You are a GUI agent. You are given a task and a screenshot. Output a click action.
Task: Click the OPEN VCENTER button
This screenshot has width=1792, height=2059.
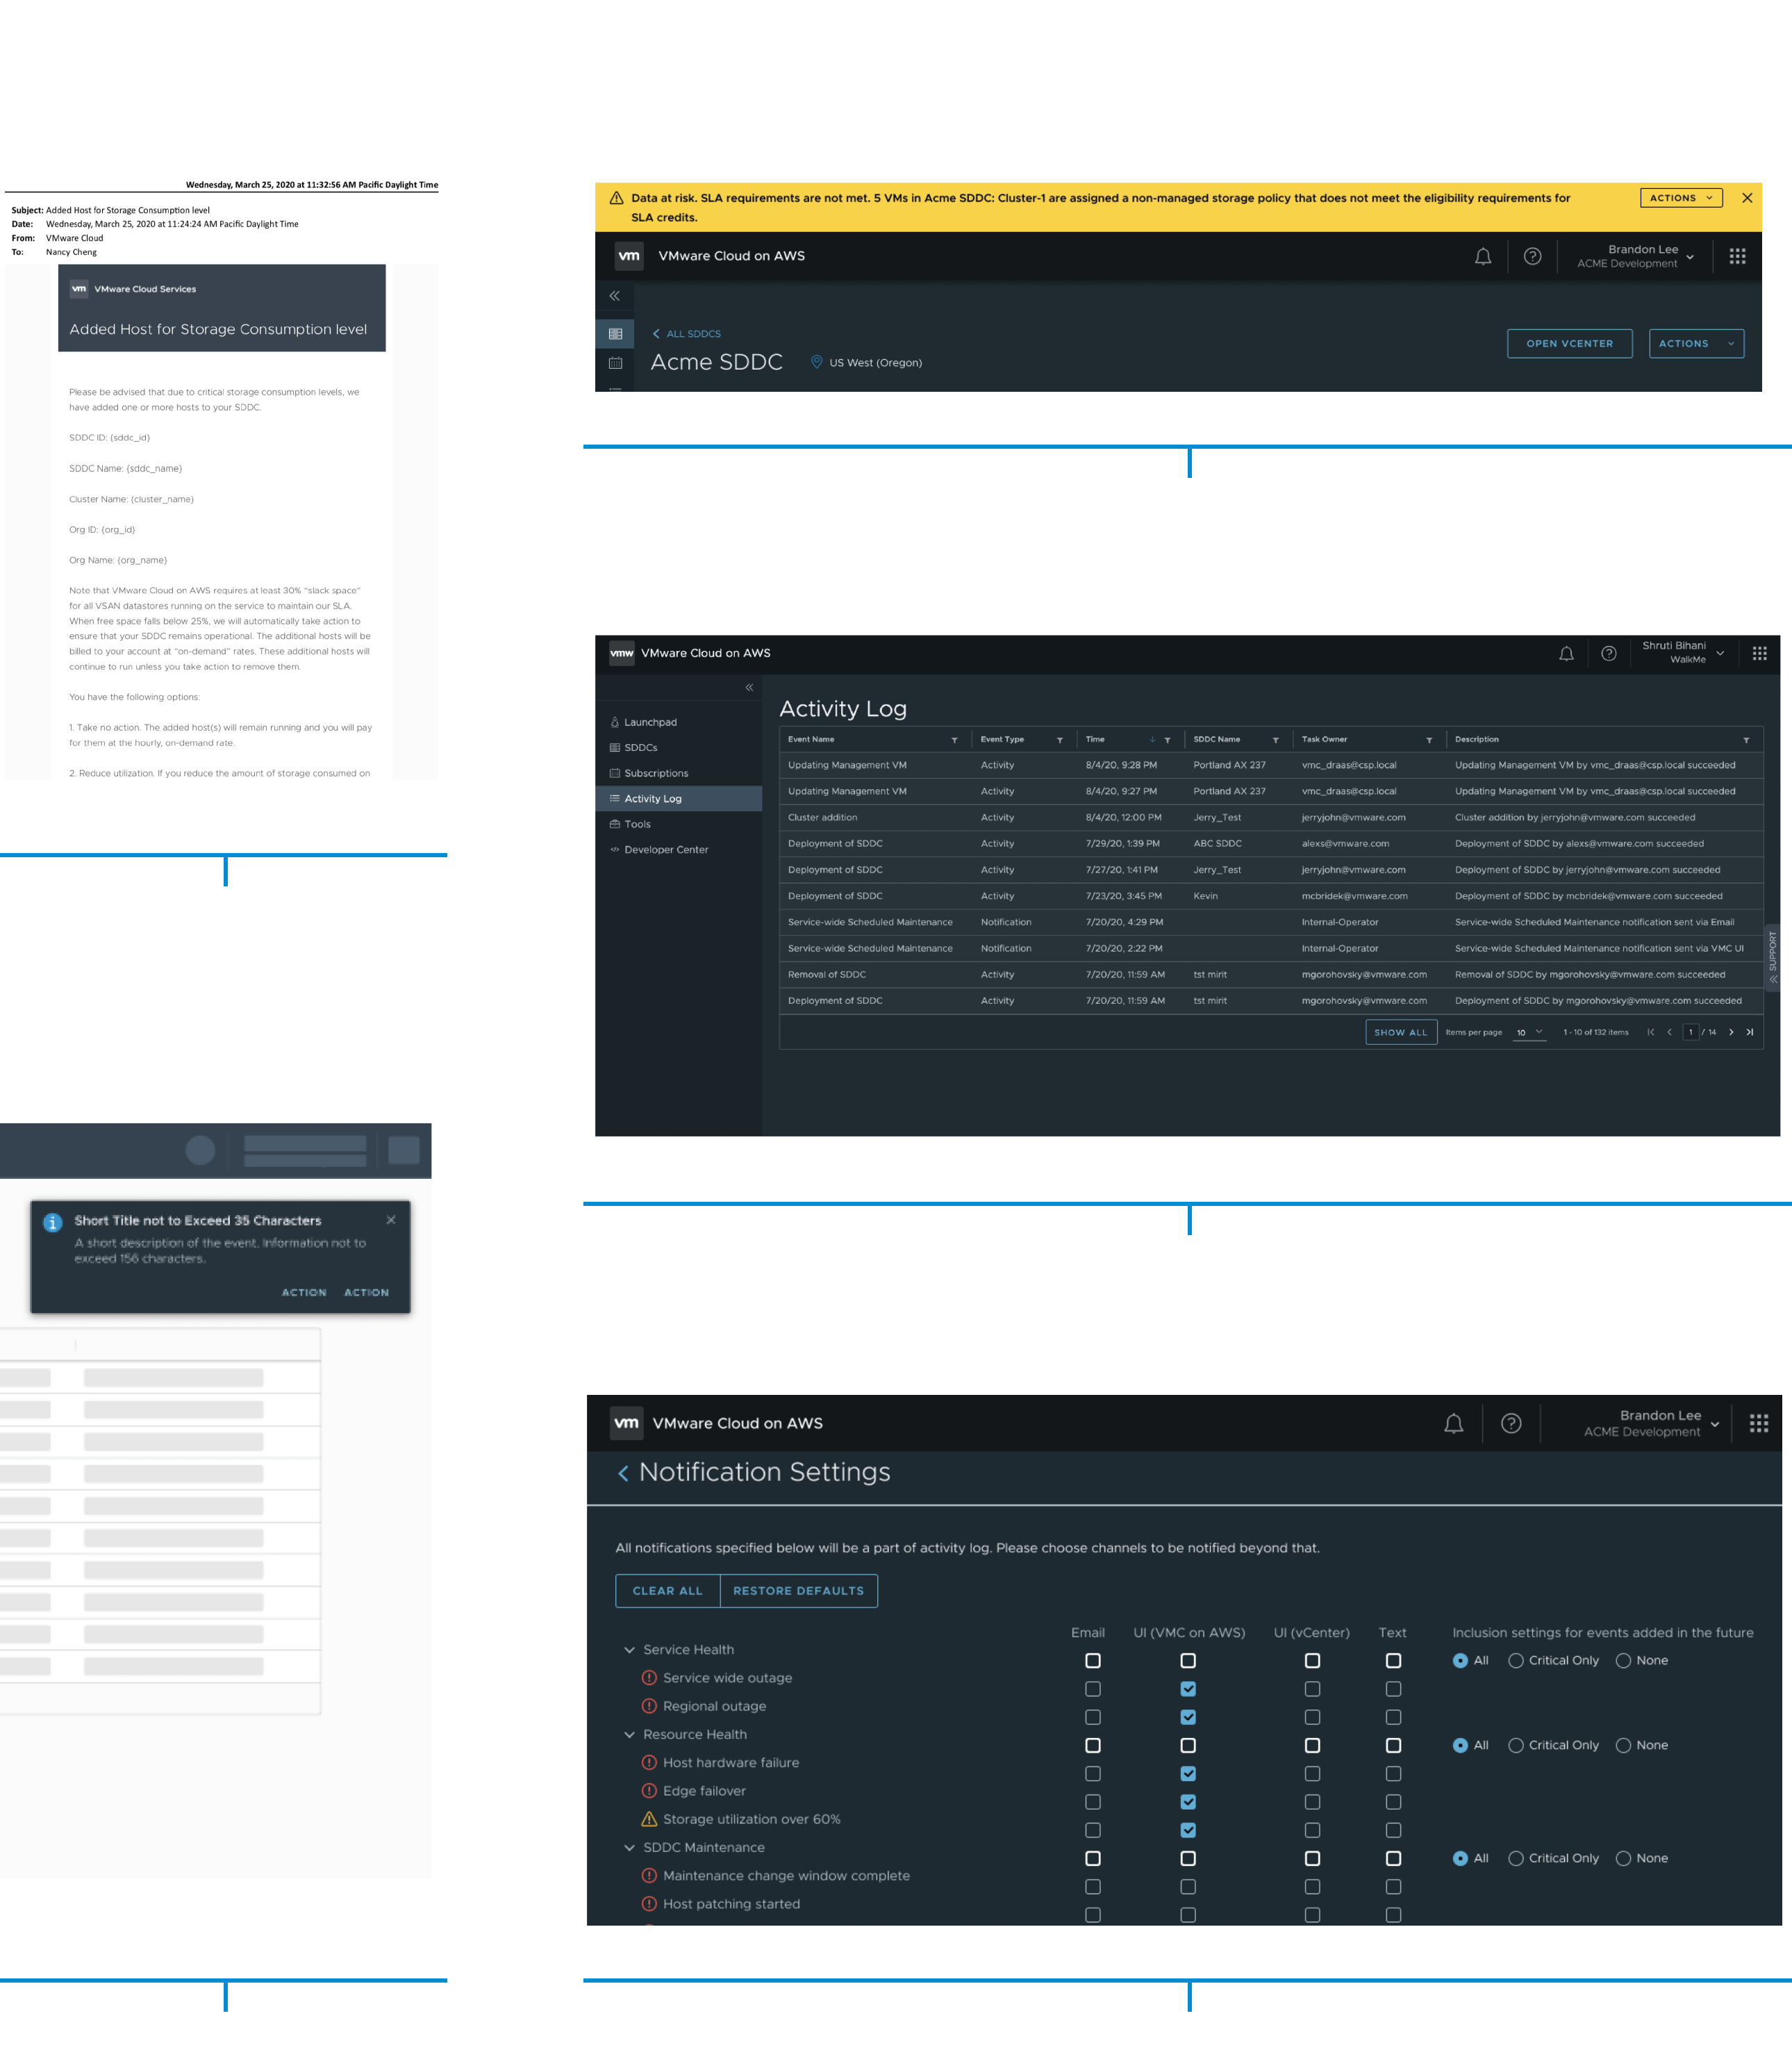tap(1569, 344)
